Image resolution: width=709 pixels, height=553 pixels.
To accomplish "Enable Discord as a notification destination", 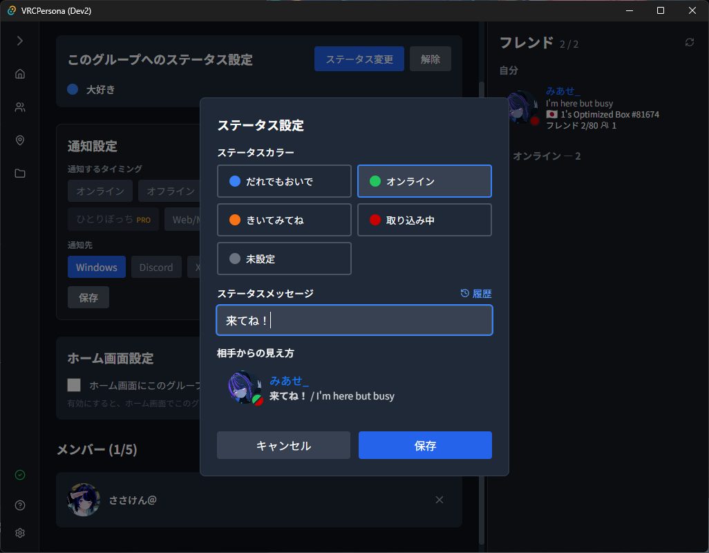I will pyautogui.click(x=156, y=267).
